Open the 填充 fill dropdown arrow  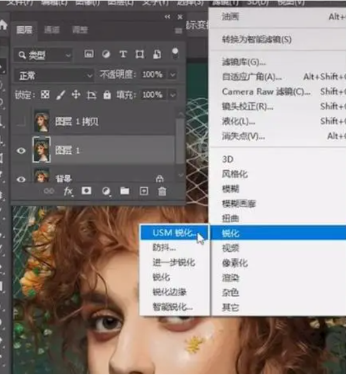coord(173,95)
